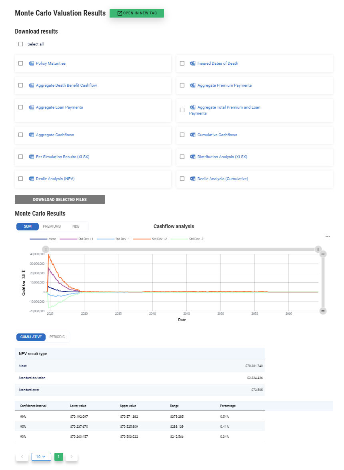Switch chart to the Premiums tab
Image resolution: width=344 pixels, height=470 pixels.
(x=52, y=226)
